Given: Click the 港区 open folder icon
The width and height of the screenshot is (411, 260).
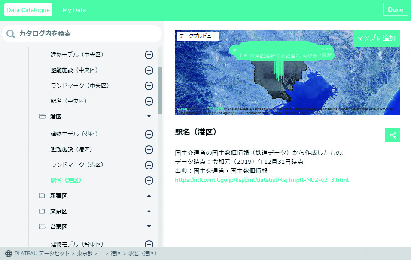Looking at the screenshot, I should pos(42,116).
